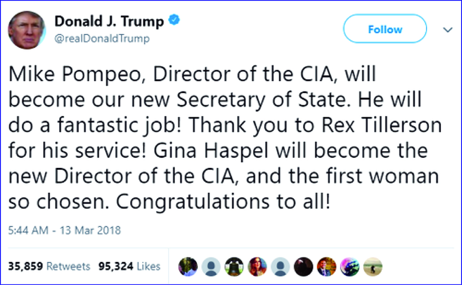Open the 5:44 AM - 13 Mar 2018 timestamp
This screenshot has height=285, width=462.
click(64, 231)
